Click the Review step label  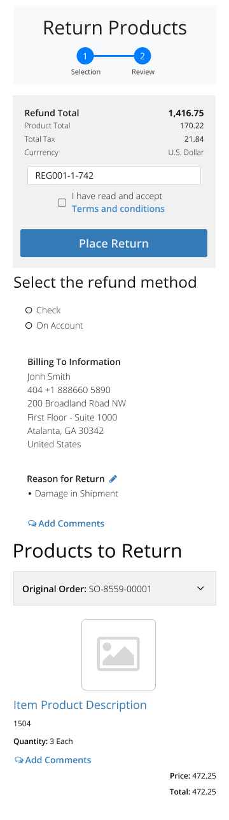(143, 72)
